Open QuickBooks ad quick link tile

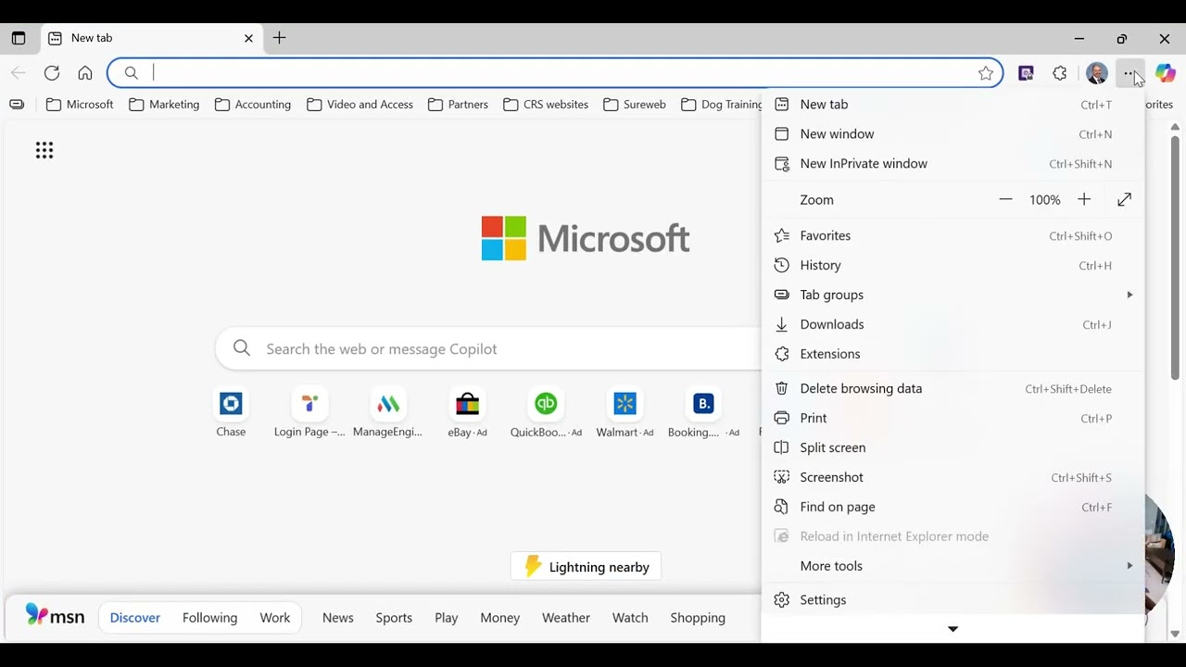[x=546, y=413]
